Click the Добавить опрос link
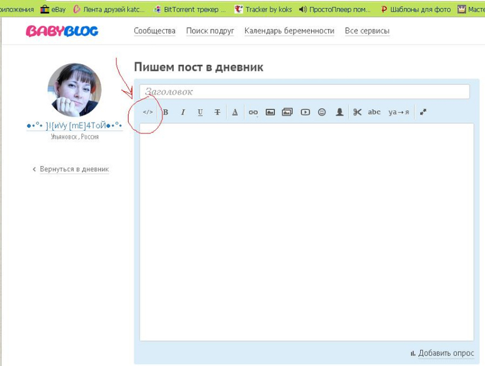The image size is (485, 366). click(446, 353)
